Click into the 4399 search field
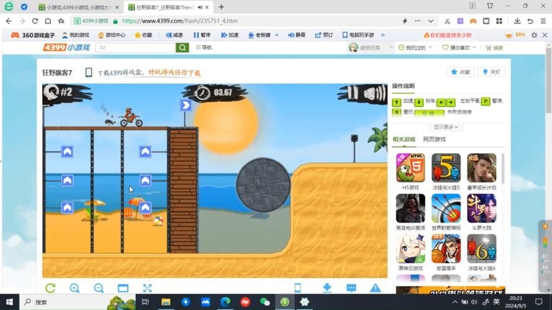Screen dimensions: 552x310 [135, 48]
